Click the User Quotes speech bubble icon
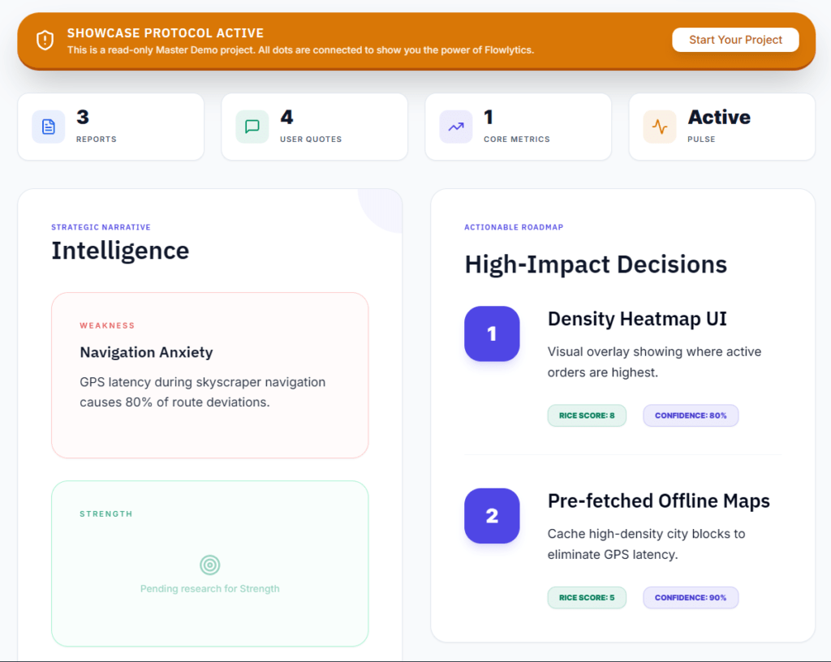The width and height of the screenshot is (831, 662). pos(252,127)
